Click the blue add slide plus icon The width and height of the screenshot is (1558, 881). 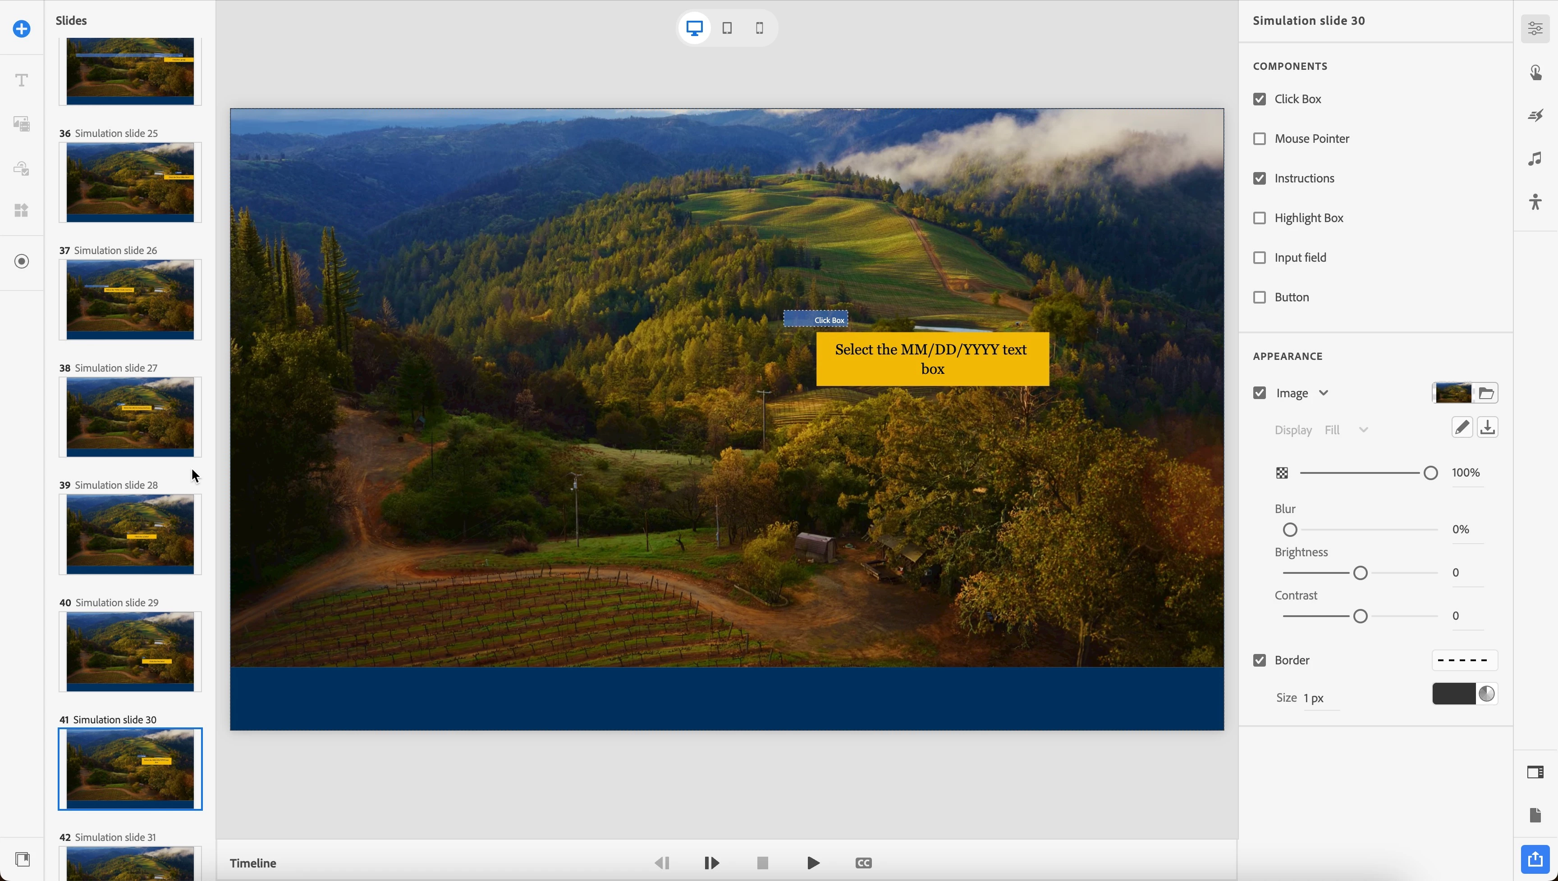(22, 28)
